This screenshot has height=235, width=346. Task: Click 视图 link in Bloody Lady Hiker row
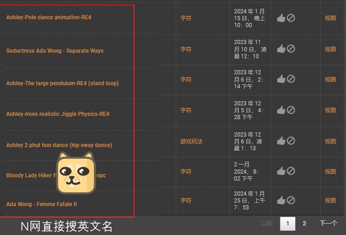point(330,171)
